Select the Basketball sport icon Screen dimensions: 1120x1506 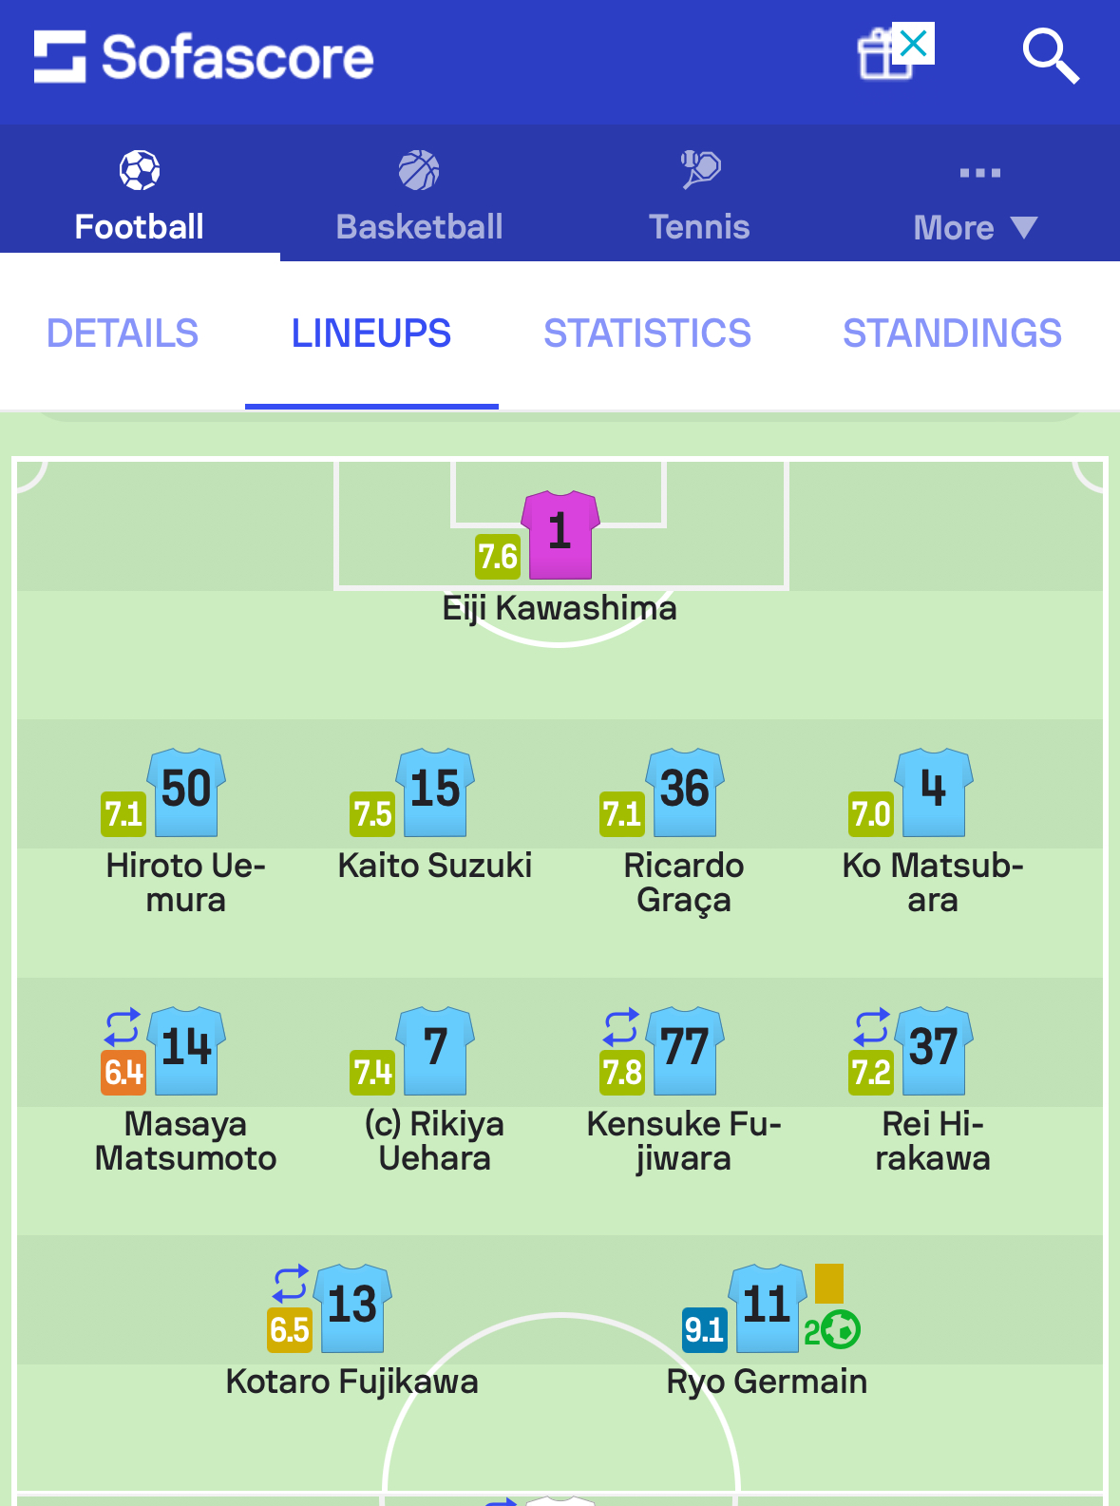coord(419,171)
